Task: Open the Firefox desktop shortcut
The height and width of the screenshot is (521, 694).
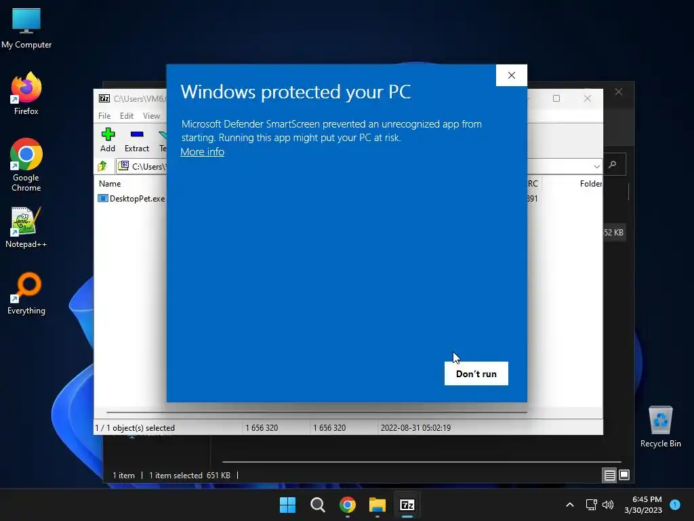Action: (26, 94)
